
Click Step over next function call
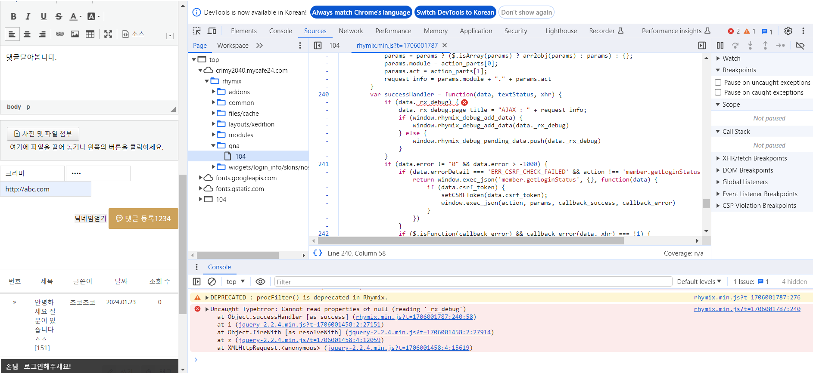(x=735, y=46)
